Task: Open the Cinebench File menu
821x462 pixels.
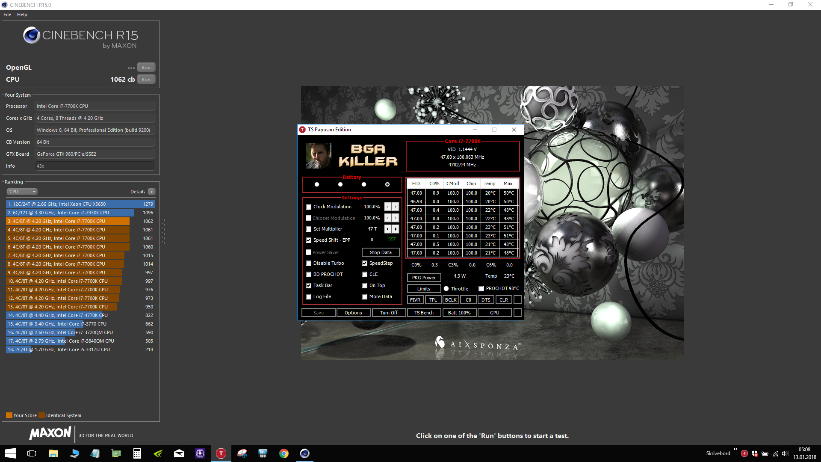Action: (7, 15)
